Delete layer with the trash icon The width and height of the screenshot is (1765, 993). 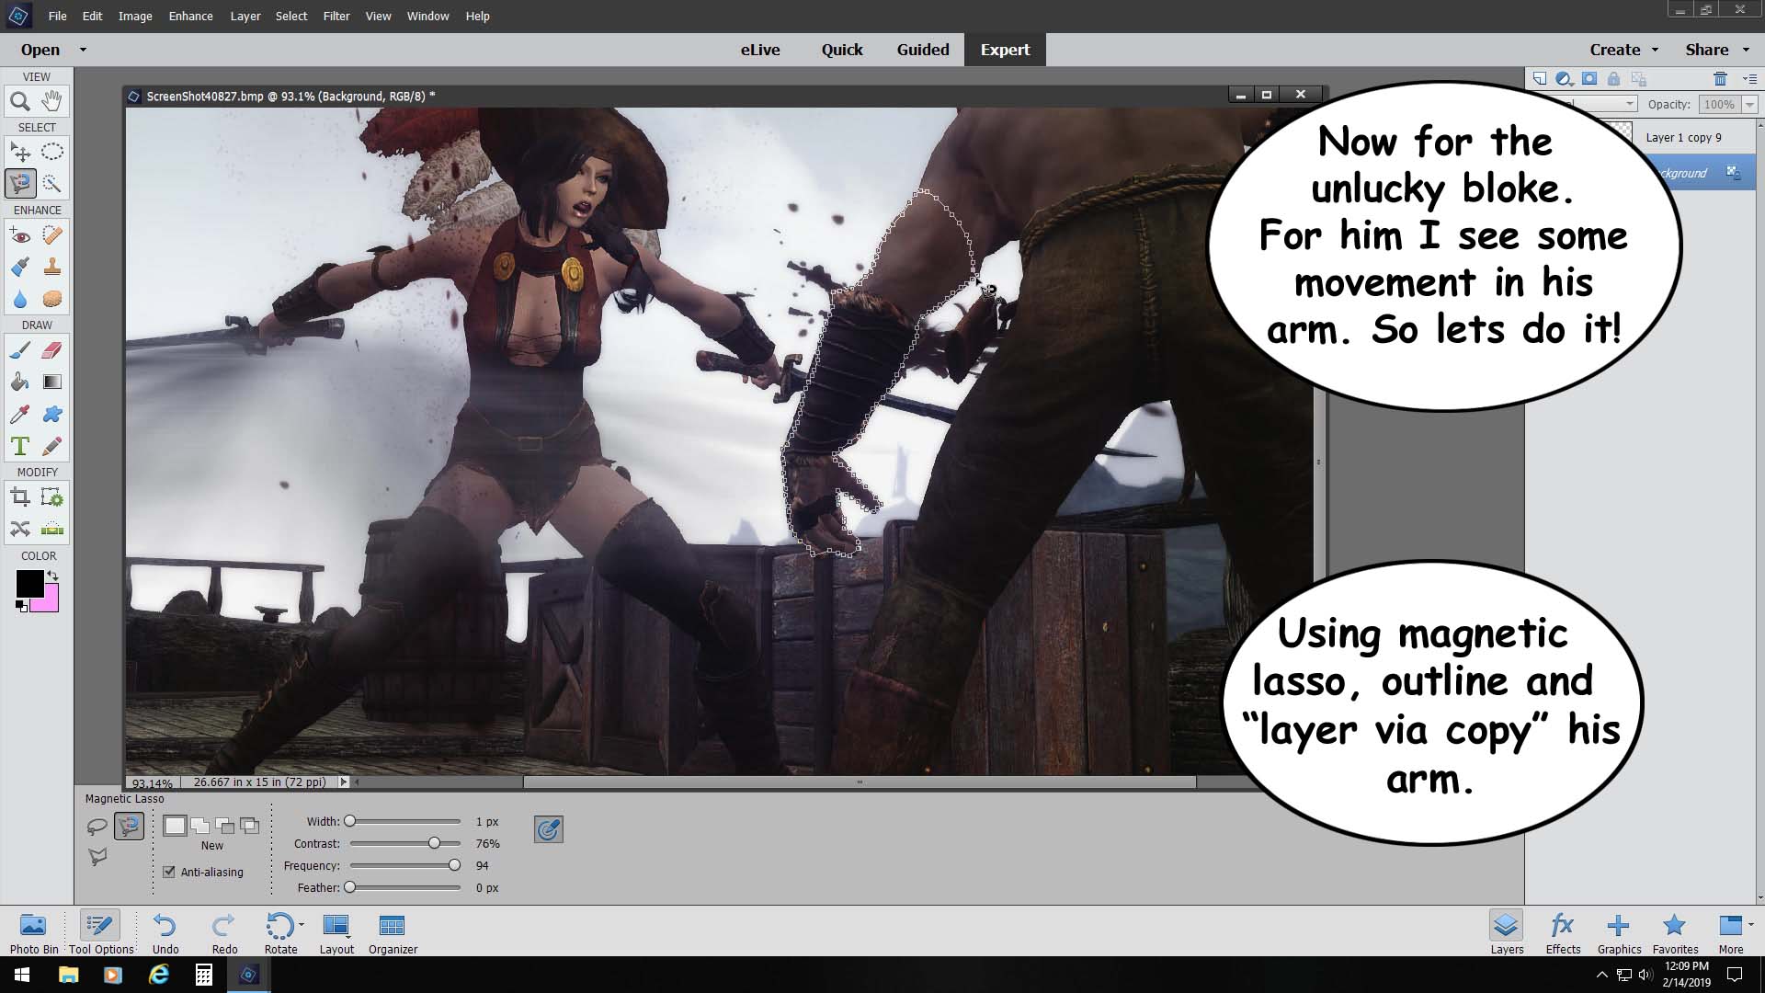click(x=1720, y=79)
